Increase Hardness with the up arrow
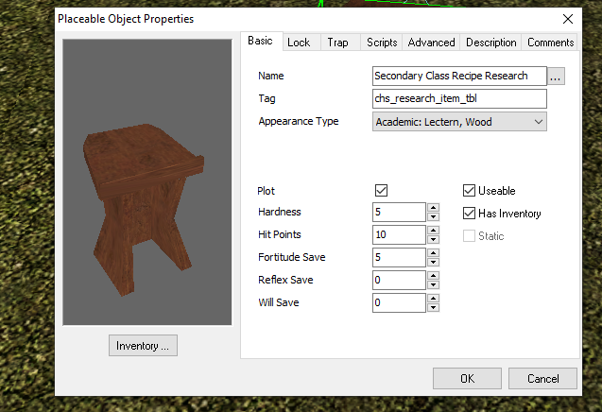The image size is (602, 412). click(x=433, y=208)
